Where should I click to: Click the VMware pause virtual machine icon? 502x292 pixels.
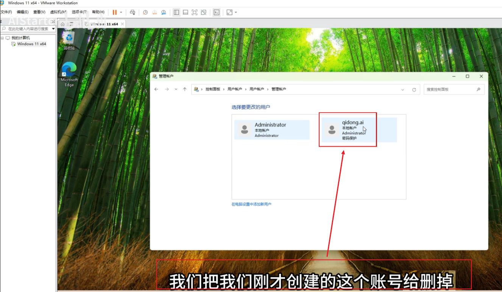114,12
